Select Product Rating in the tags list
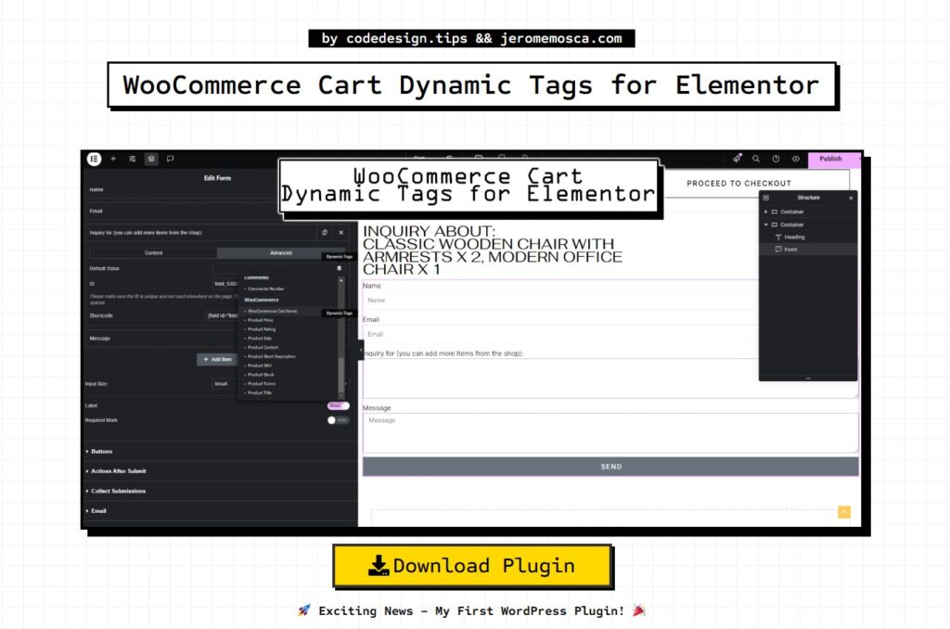The width and height of the screenshot is (950, 629). pos(262,329)
